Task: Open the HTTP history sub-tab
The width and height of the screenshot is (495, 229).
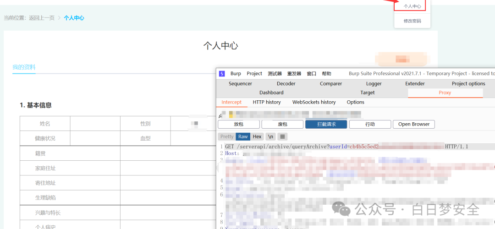Action: coord(267,102)
